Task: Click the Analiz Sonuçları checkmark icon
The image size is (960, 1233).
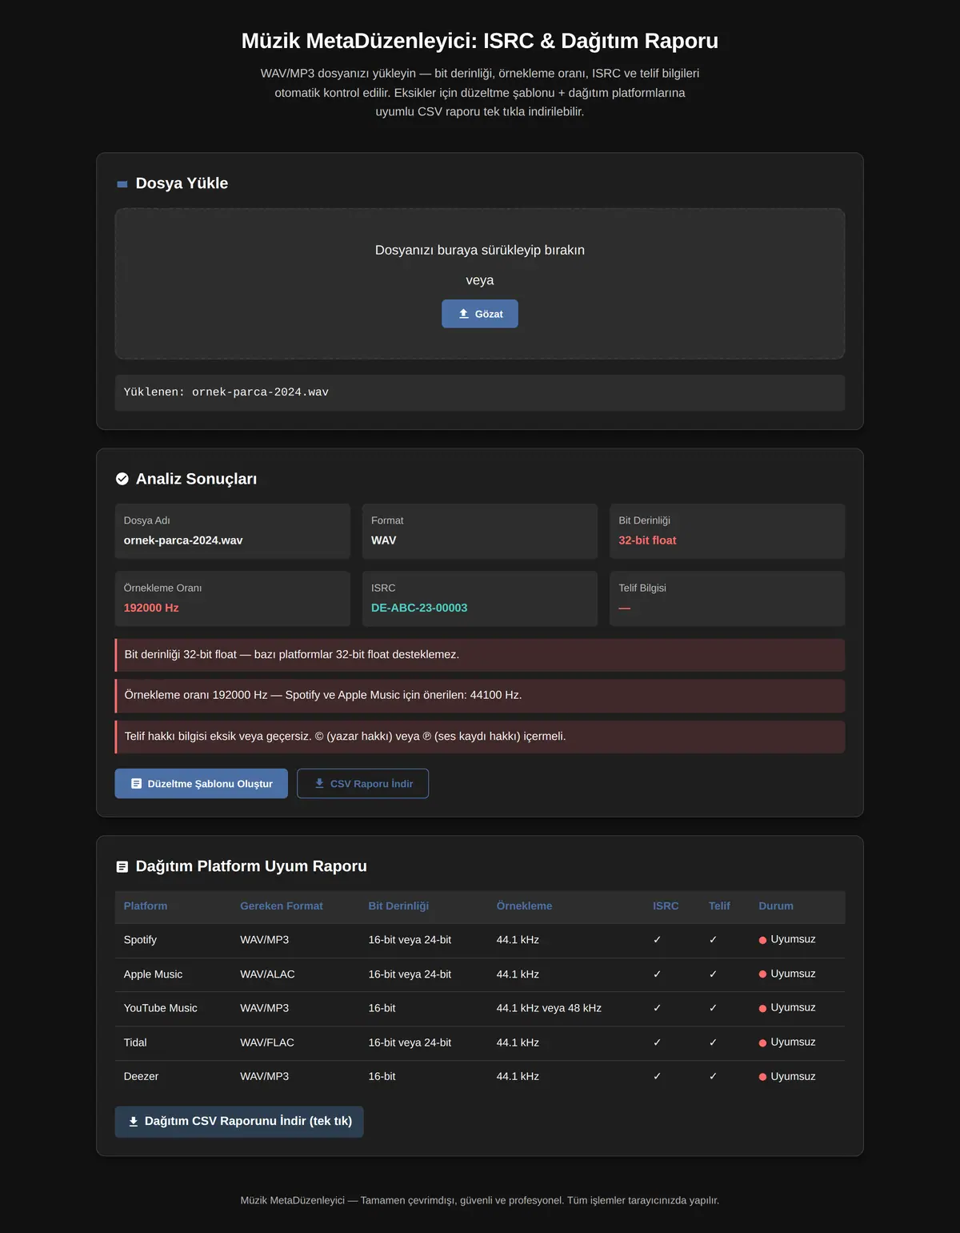Action: point(122,479)
